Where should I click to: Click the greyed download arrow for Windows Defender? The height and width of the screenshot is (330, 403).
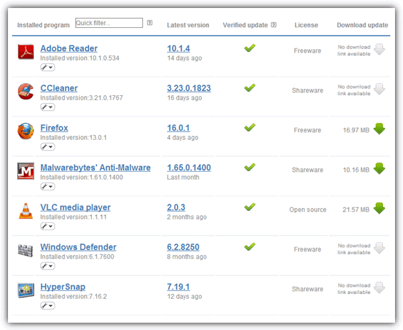[x=379, y=248]
